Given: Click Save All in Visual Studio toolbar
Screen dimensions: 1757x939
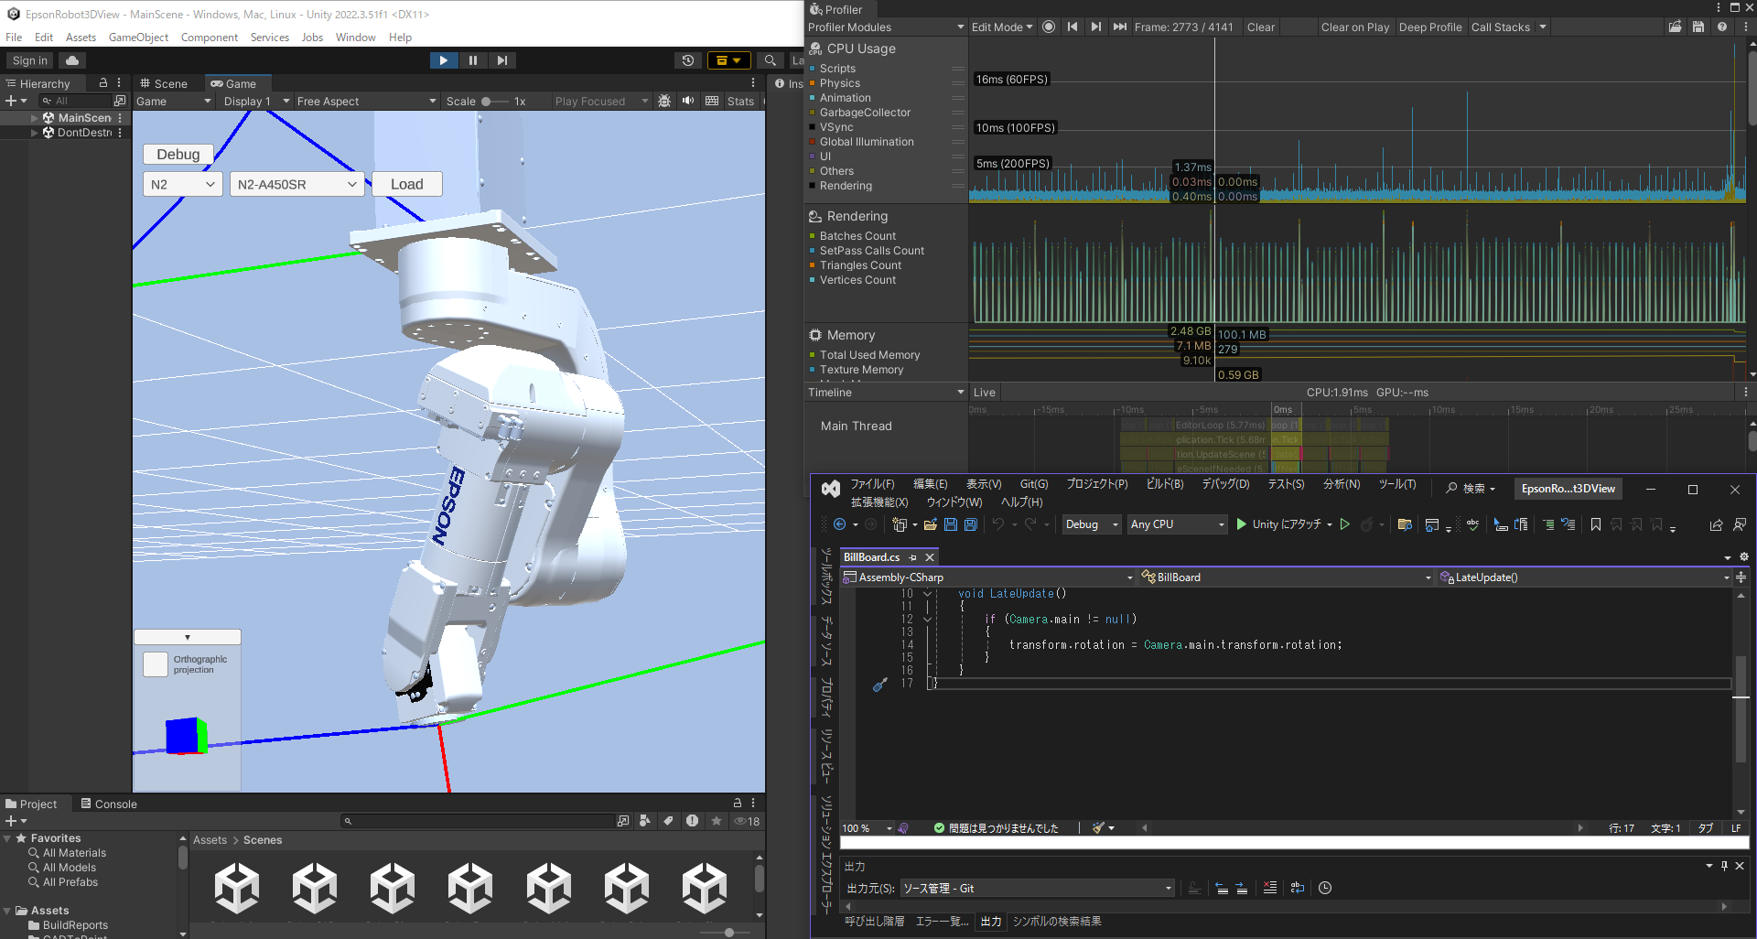Looking at the screenshot, I should click(x=971, y=524).
